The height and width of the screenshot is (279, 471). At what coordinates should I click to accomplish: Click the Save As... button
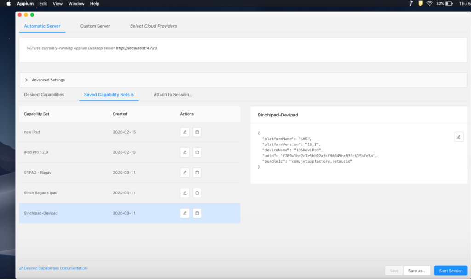pyautogui.click(x=417, y=271)
